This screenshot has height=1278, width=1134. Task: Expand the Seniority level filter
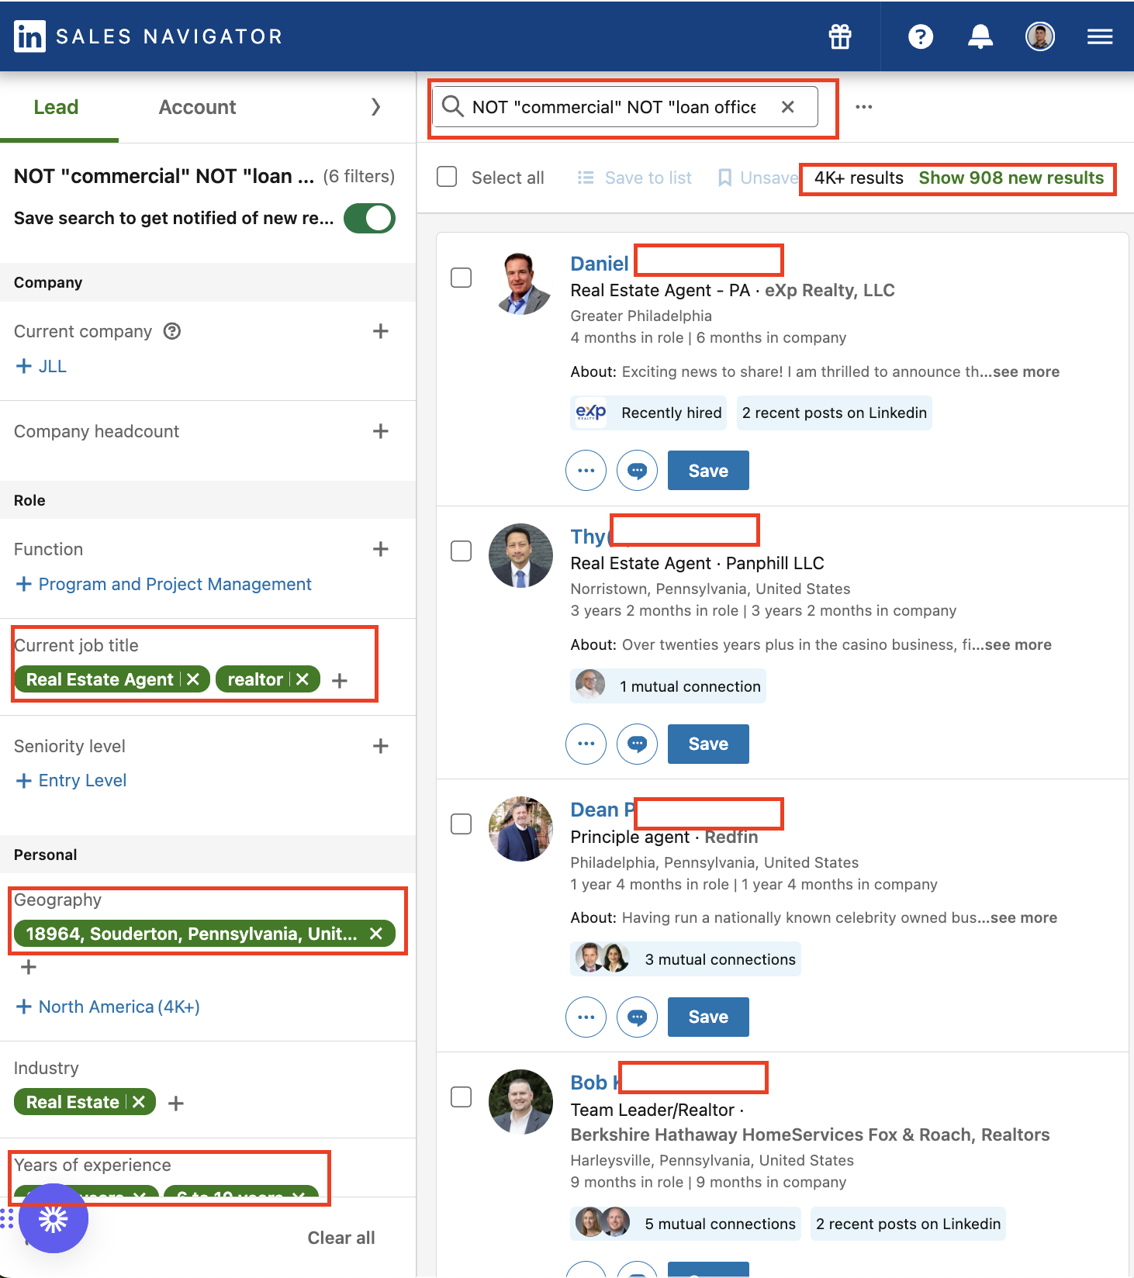[x=381, y=746]
